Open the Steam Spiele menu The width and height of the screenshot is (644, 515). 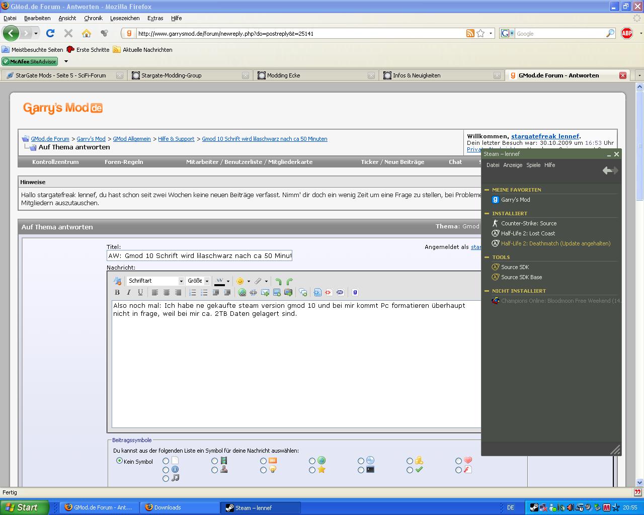click(533, 165)
